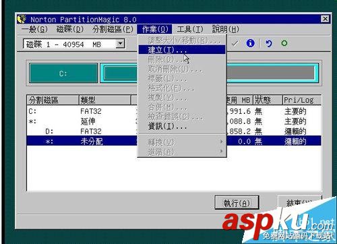Click 複製(Y)... menu entry
The width and height of the screenshot is (337, 244).
(182, 98)
